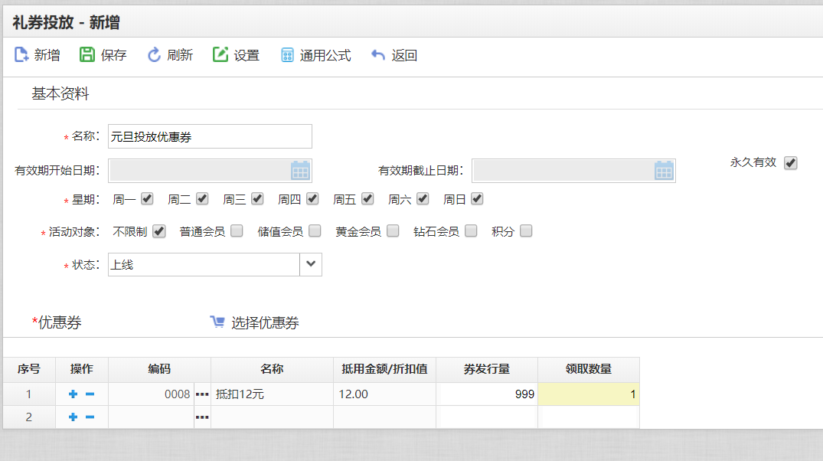Remove row 2 using minus icon
Viewport: 823px width, 461px height.
click(90, 417)
